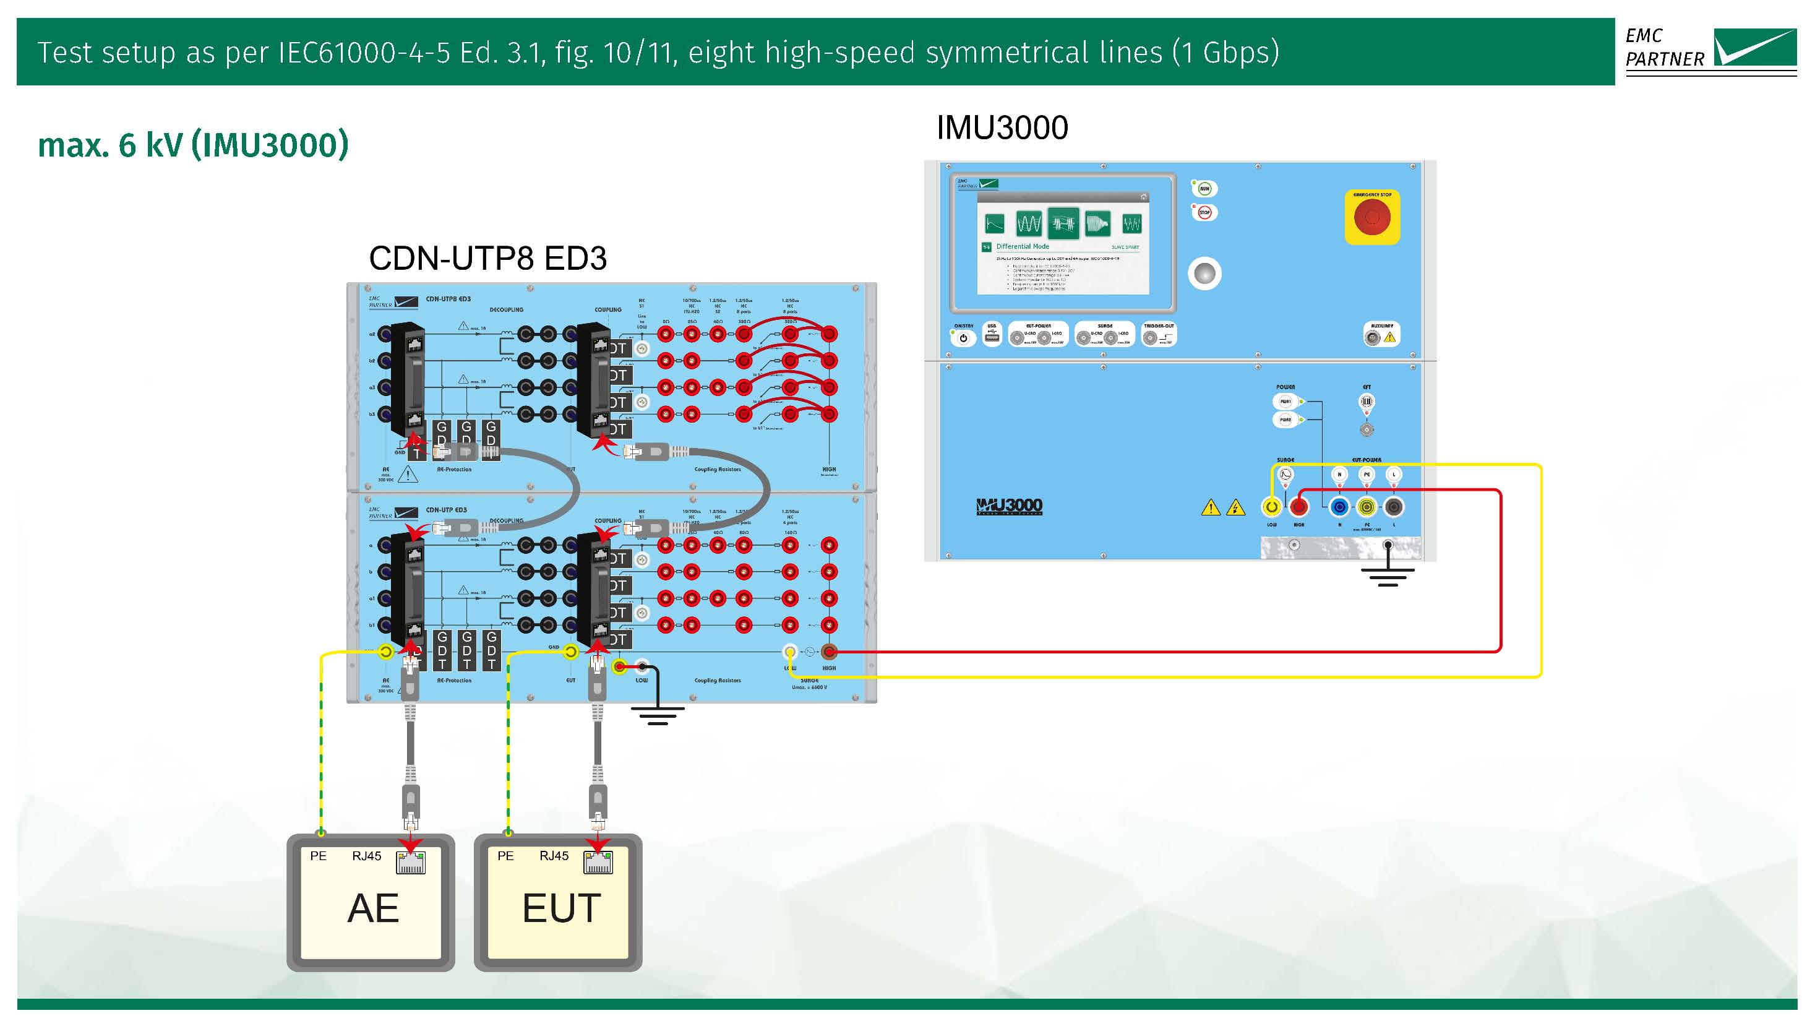1815x1021 pixels.
Task: Click the EUT-POWER U-CRO BNC connector
Action: pos(1017,339)
